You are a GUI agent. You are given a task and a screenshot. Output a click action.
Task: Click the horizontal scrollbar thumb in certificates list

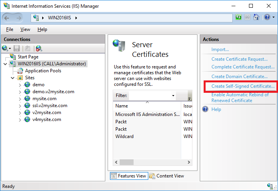click(126, 162)
